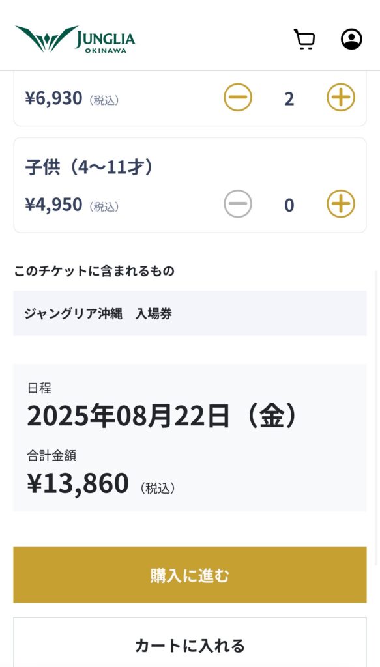Screen dimensions: 380x667
Task: Click the ¥6,930 ticket price
Action: tap(53, 98)
